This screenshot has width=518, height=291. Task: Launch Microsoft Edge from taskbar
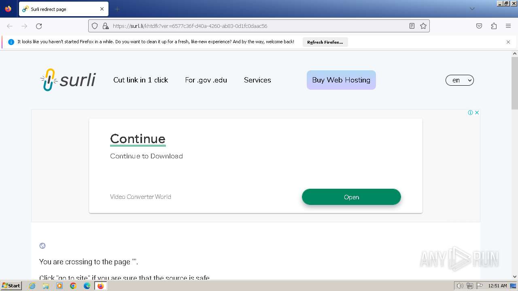pos(87,286)
